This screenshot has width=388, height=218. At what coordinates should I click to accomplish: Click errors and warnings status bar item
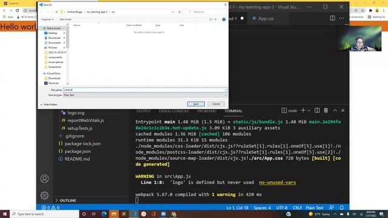tap(50, 208)
